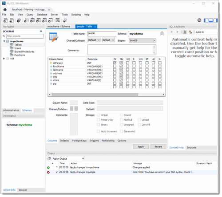Open the Scripting menu
The height and width of the screenshot is (197, 222).
76,15
